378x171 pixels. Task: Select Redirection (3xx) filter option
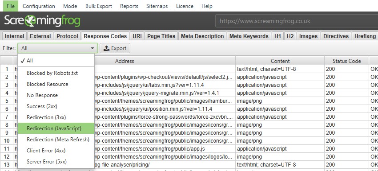[56, 117]
